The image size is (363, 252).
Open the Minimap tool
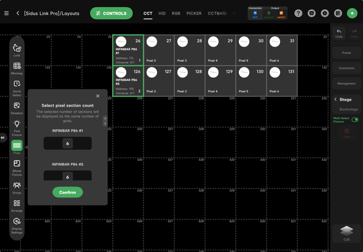17,68
